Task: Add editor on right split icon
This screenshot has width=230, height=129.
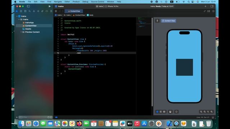Action: [213, 11]
